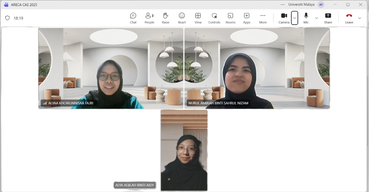This screenshot has height=192, width=369.
Task: Show the People participants list
Action: click(x=149, y=18)
